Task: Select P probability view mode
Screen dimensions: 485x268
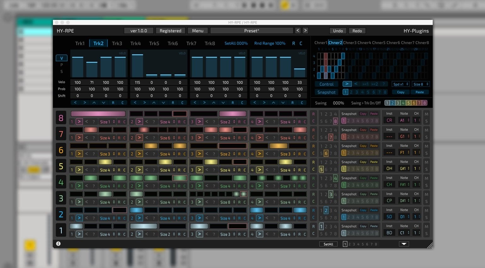Action: (61, 65)
